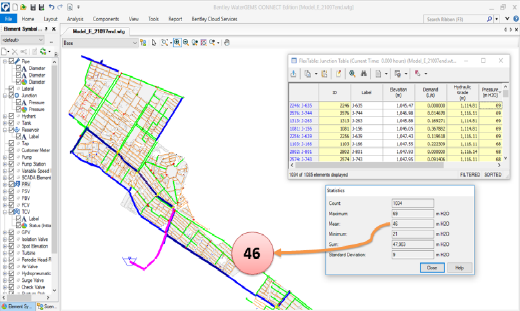Switch to the Scenarios bottom tab
Viewport: 520px width, 311px height.
(x=47, y=307)
